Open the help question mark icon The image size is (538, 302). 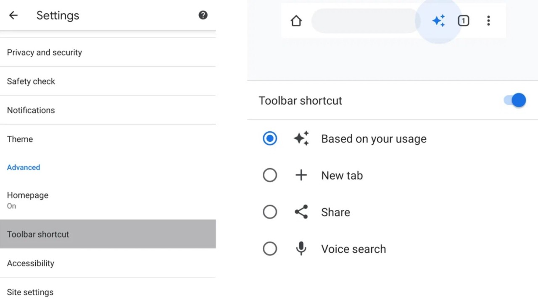tap(203, 16)
